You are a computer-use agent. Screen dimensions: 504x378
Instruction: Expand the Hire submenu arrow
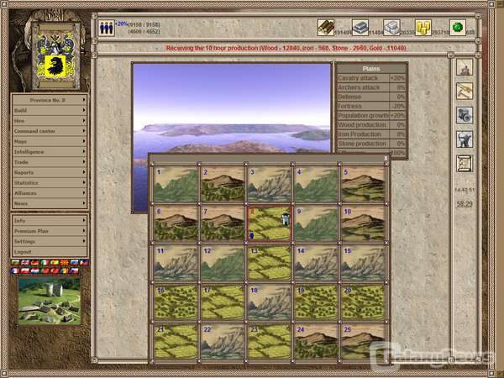coord(84,120)
